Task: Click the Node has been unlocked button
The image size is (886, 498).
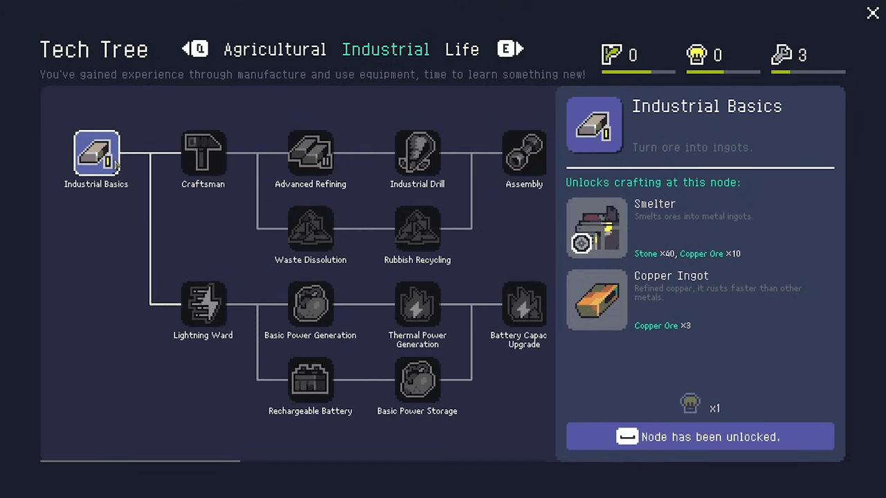Action: pyautogui.click(x=700, y=436)
